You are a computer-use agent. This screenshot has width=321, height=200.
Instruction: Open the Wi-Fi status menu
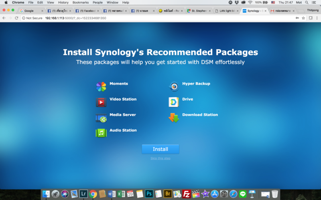tap(250, 2)
